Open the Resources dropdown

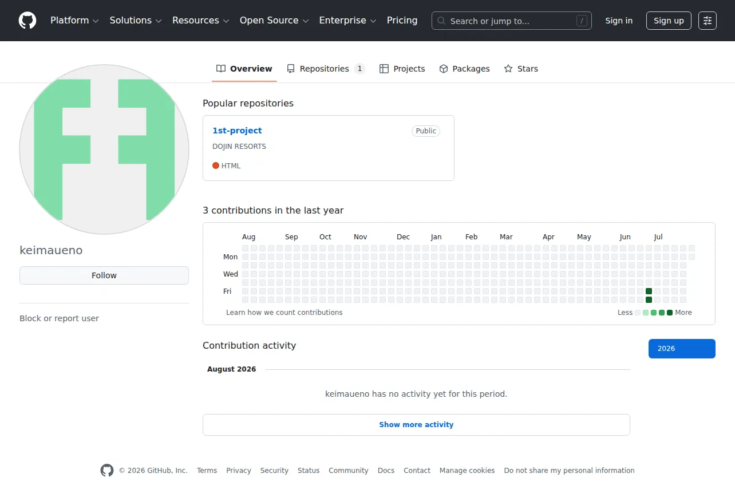click(x=201, y=21)
